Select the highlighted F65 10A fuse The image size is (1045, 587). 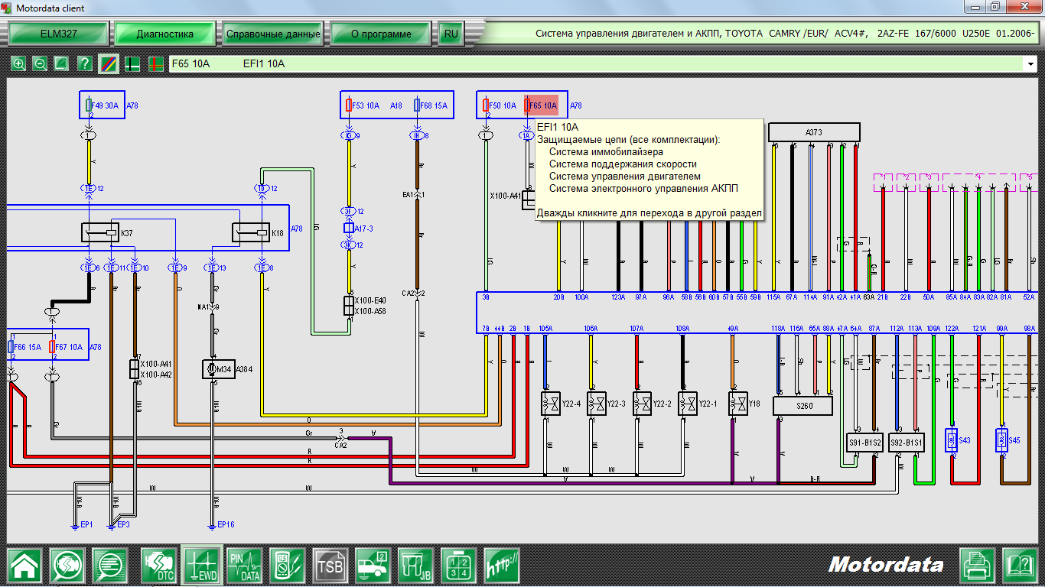[541, 105]
